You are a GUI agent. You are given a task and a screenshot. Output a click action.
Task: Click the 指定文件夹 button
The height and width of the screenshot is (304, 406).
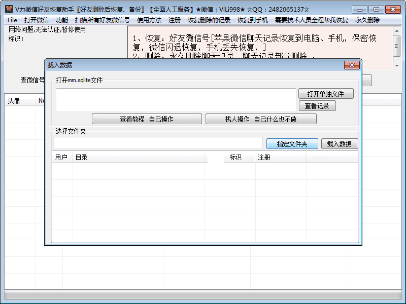coord(292,144)
